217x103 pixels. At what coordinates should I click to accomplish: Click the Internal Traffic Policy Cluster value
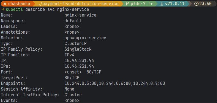[73, 95]
